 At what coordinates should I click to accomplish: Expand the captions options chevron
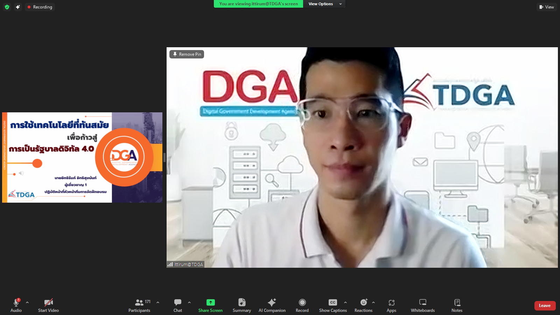345,302
